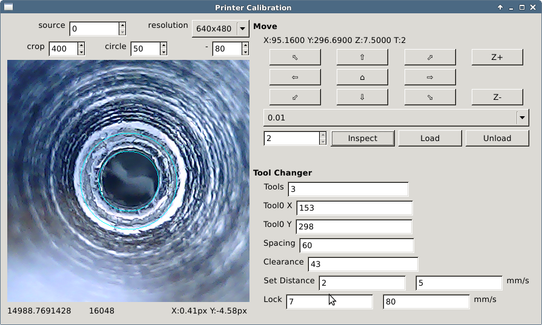The image size is (542, 325).
Task: Focus the source input field
Action: point(94,28)
